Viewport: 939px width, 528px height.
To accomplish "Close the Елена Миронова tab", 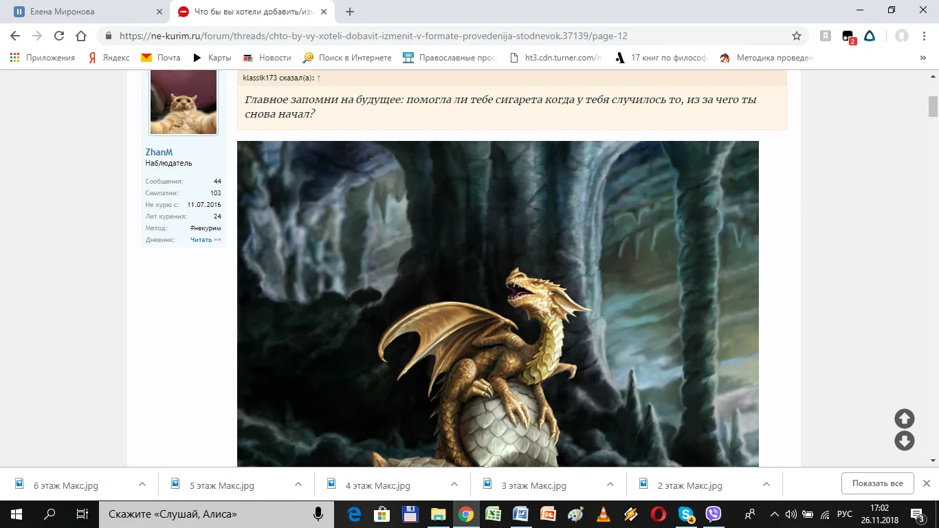I will 159,12.
